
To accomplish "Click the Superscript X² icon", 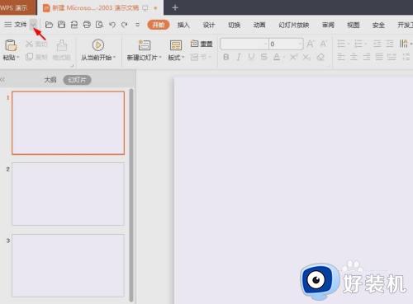I will 294,57.
